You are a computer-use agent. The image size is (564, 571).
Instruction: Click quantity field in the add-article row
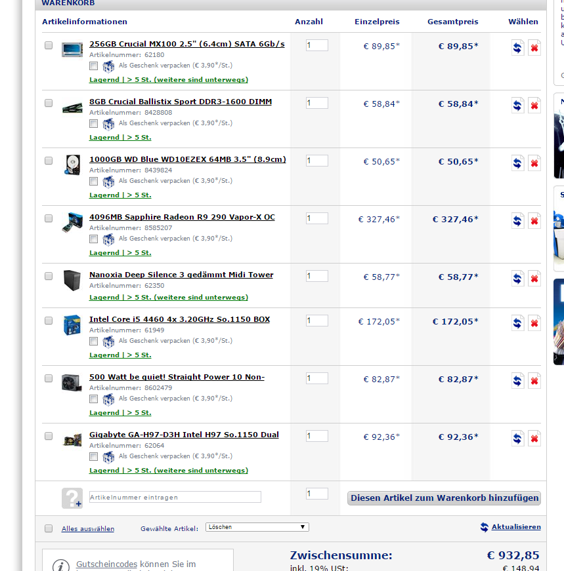pyautogui.click(x=316, y=494)
